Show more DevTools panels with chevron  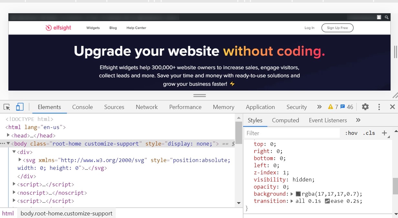click(x=319, y=107)
